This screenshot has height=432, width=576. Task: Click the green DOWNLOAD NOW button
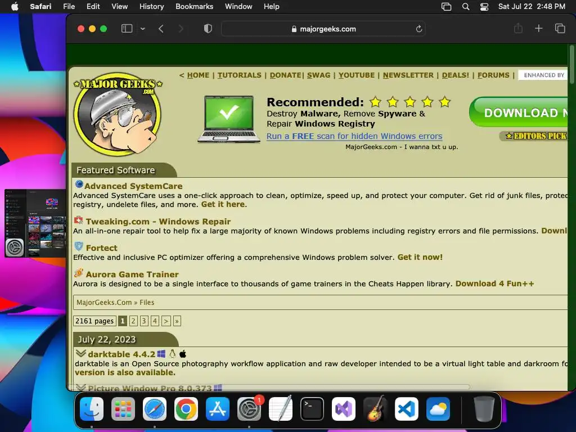tap(518, 112)
